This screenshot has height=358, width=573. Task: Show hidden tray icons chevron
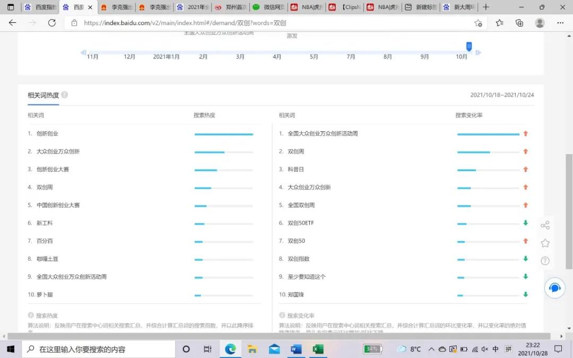(x=431, y=349)
